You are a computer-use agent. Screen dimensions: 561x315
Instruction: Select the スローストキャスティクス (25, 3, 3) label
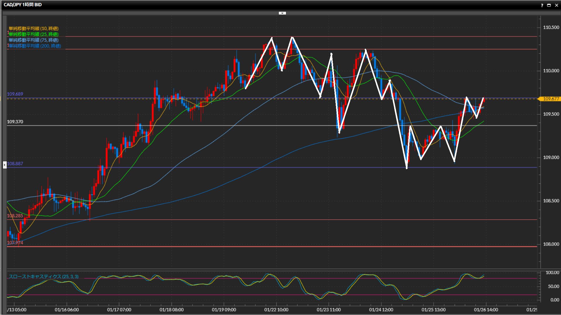pos(43,276)
